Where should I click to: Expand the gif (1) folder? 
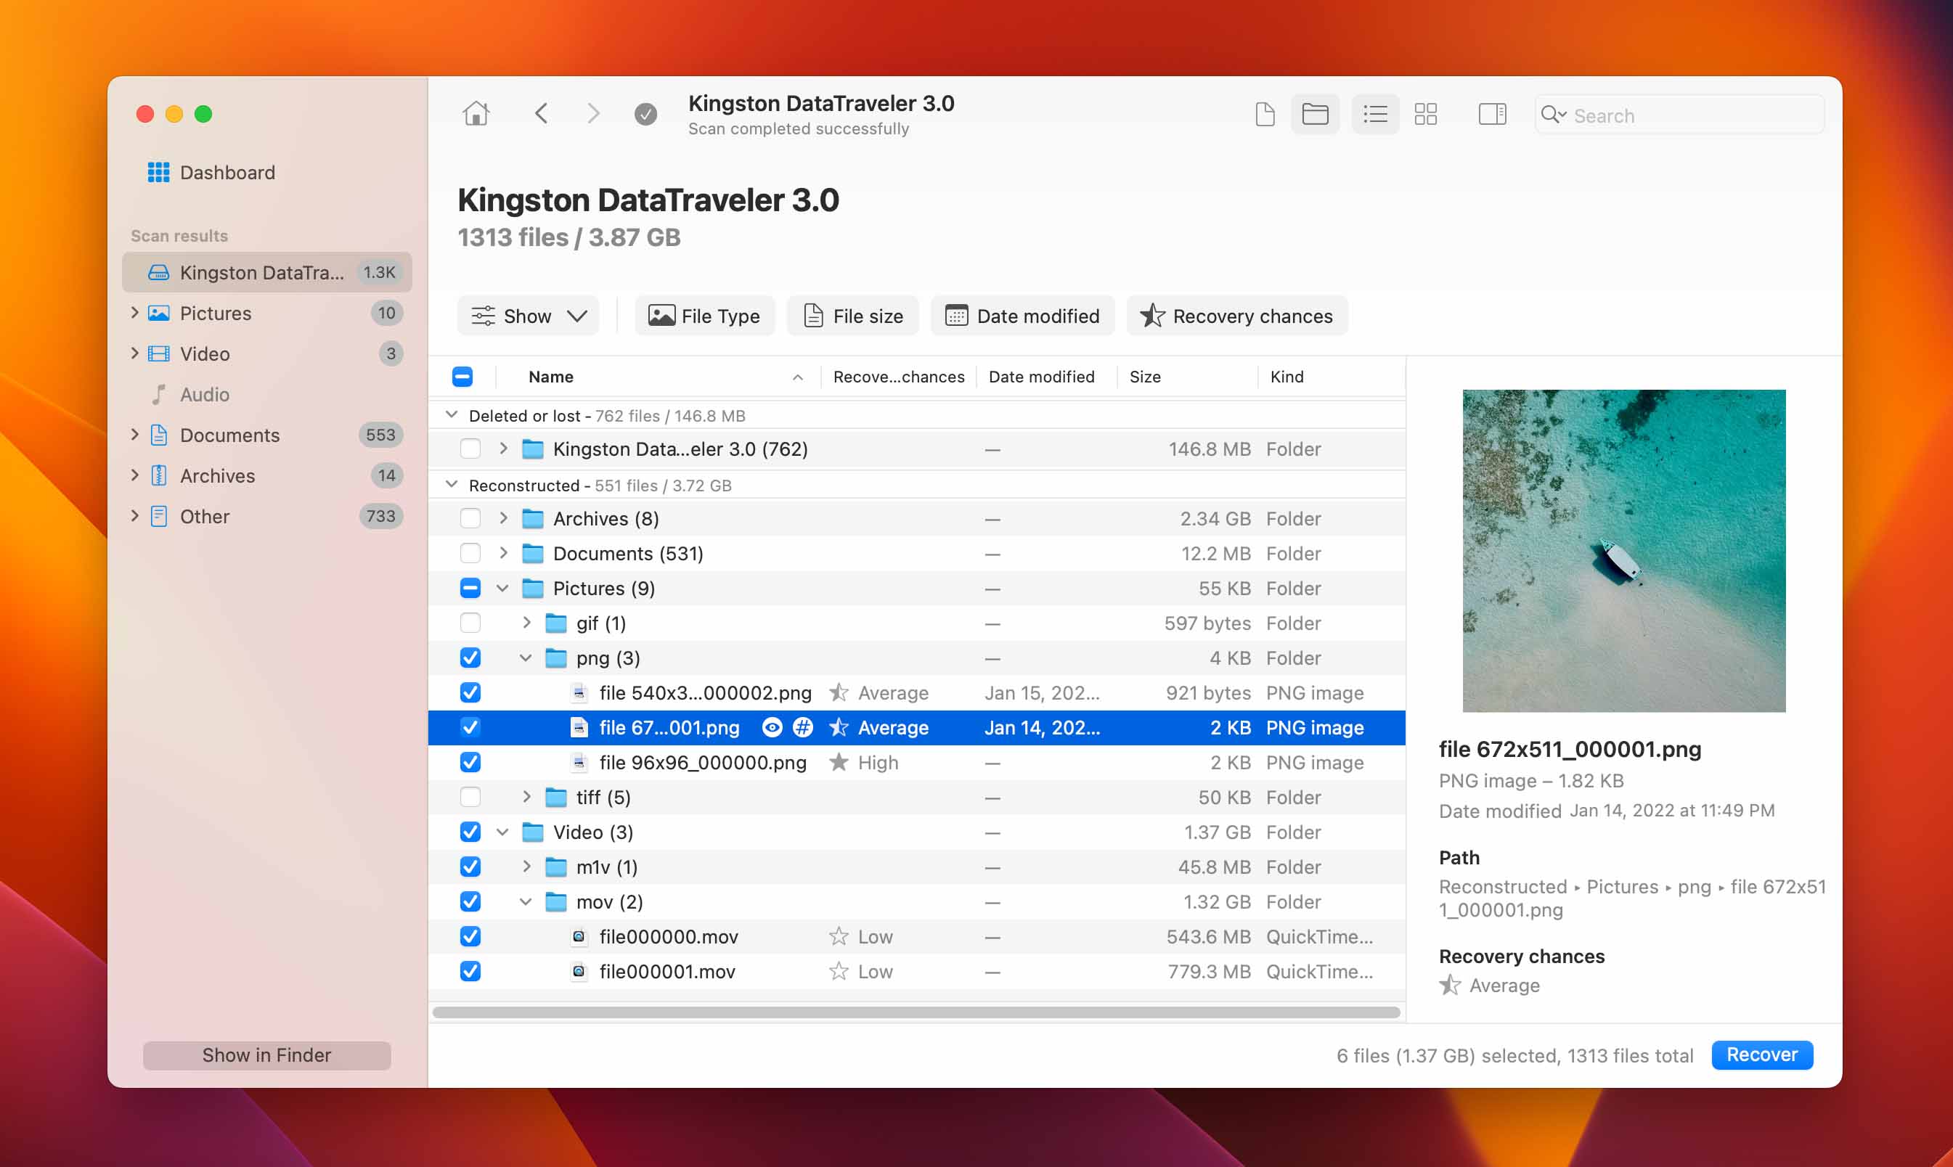pyautogui.click(x=526, y=623)
